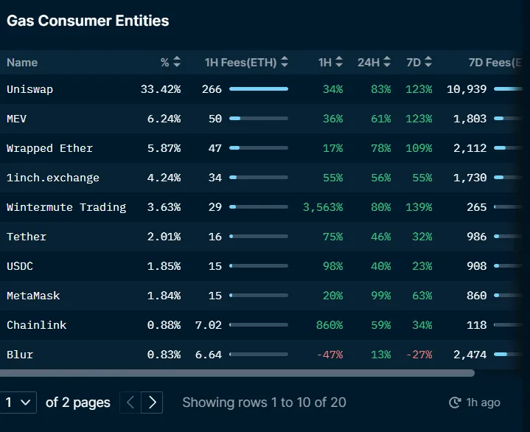
Task: Sort by the 7D column arrows
Action: click(x=428, y=62)
